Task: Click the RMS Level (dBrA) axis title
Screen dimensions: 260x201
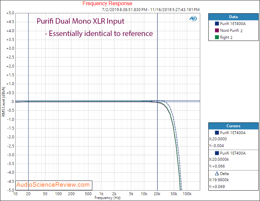Action: click(3, 102)
